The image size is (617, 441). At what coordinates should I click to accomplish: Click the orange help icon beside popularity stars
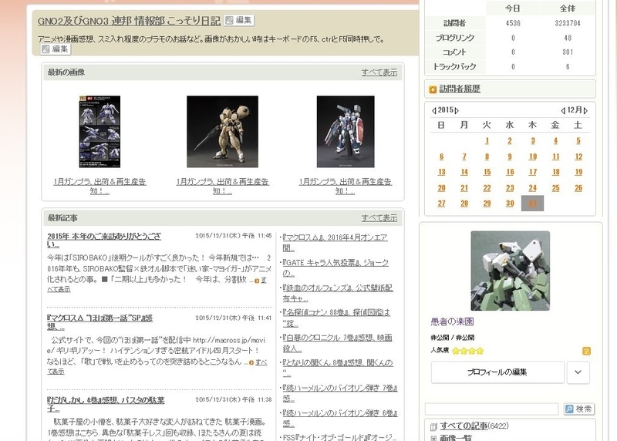click(x=586, y=351)
